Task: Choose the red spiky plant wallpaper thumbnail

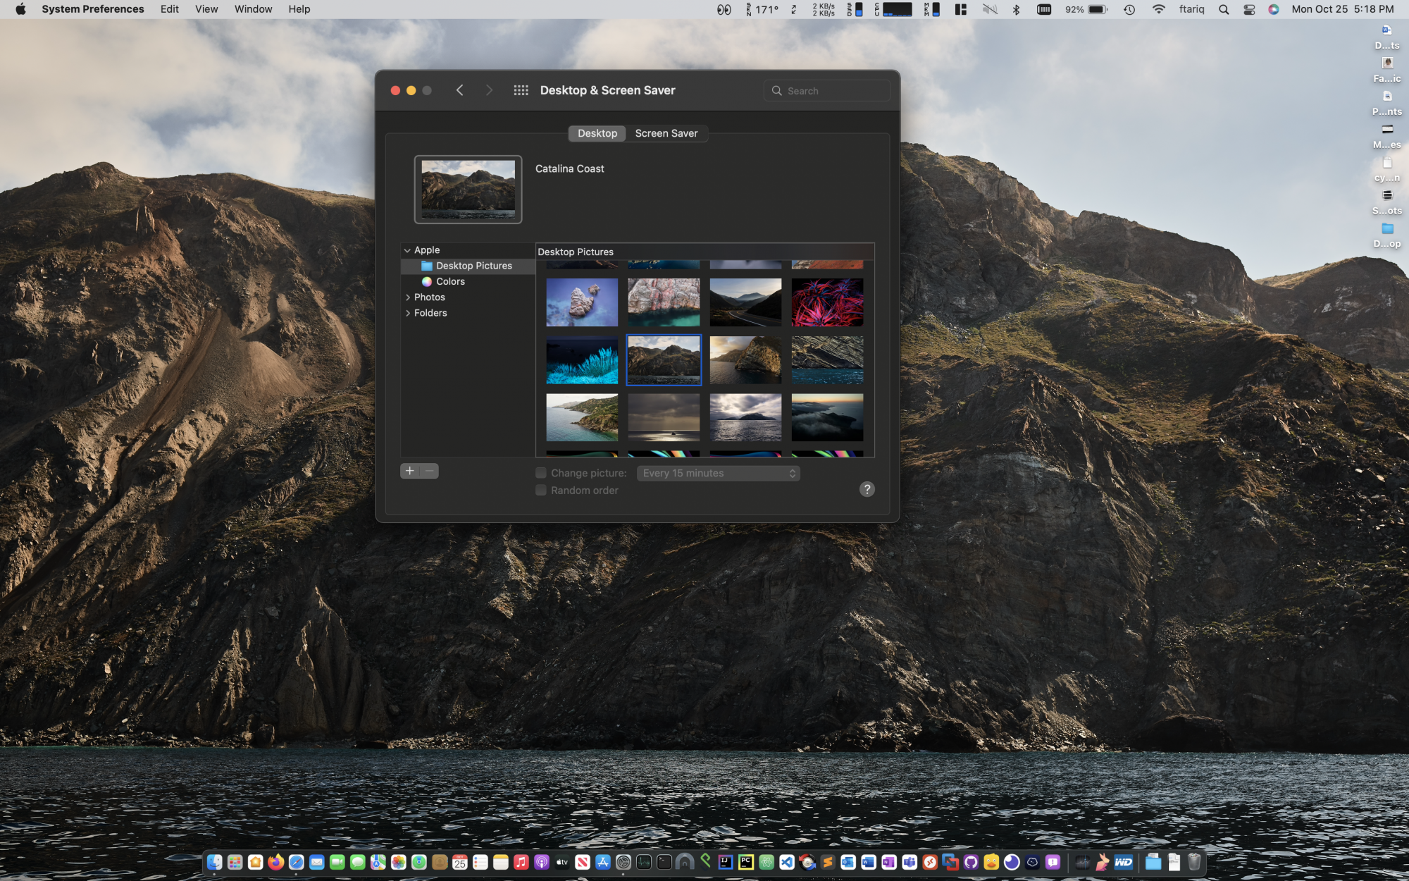Action: [x=827, y=302]
